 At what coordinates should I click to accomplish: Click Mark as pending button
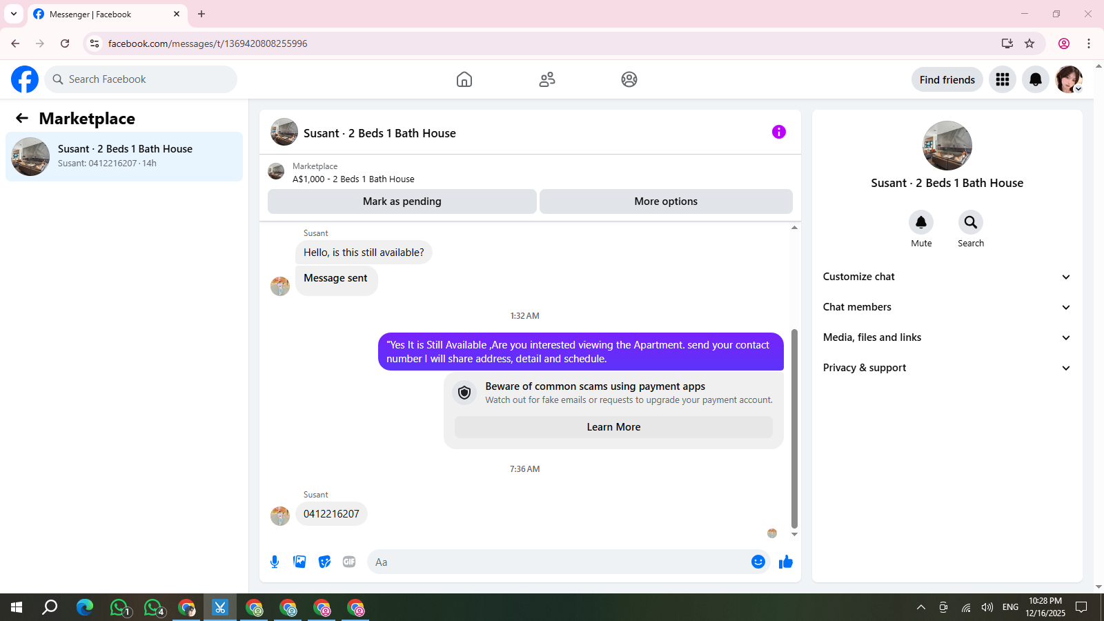pyautogui.click(x=402, y=201)
